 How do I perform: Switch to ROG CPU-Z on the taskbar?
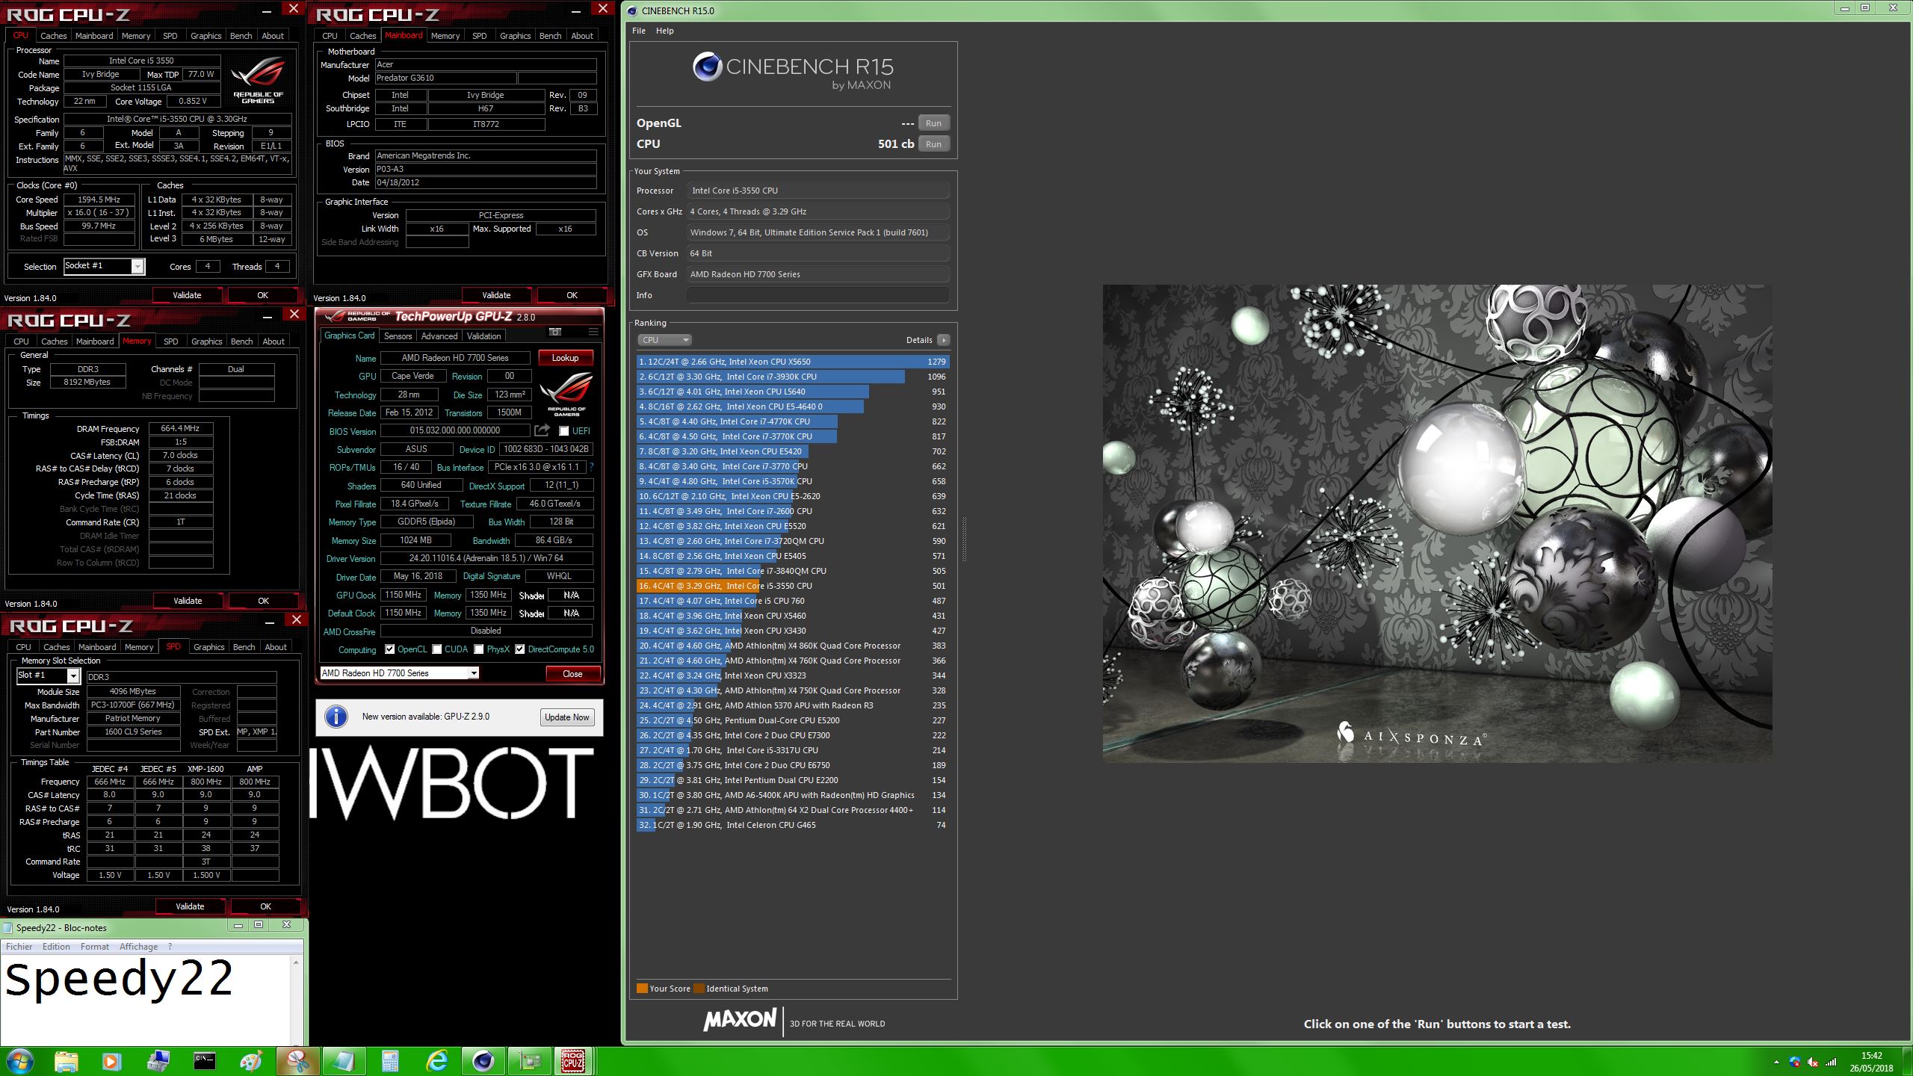(x=573, y=1061)
